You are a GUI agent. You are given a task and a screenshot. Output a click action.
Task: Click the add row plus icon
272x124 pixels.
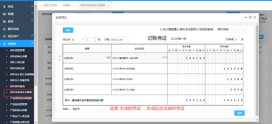[60, 56]
